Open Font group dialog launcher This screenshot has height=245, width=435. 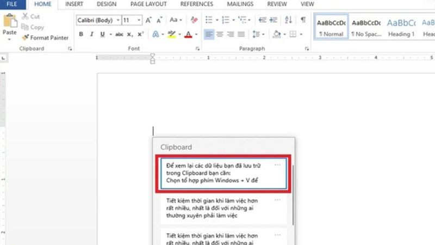click(x=197, y=48)
